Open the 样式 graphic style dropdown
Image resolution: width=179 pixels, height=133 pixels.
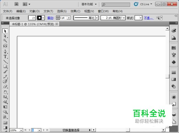point(141,18)
